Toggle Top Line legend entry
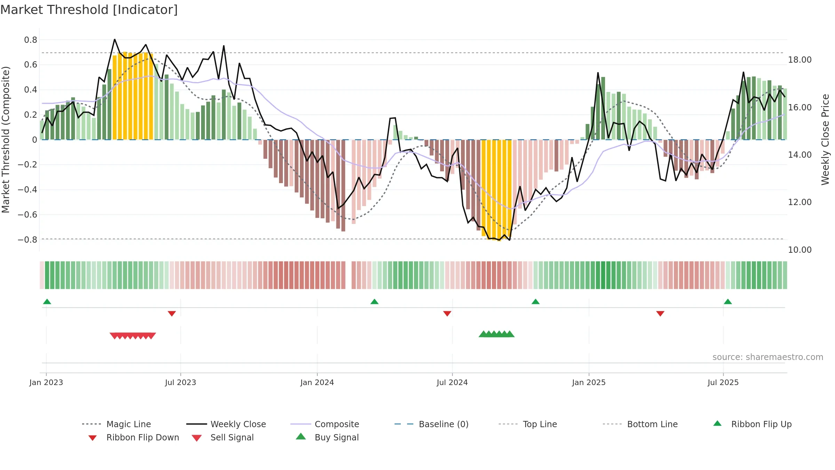 [x=527, y=424]
